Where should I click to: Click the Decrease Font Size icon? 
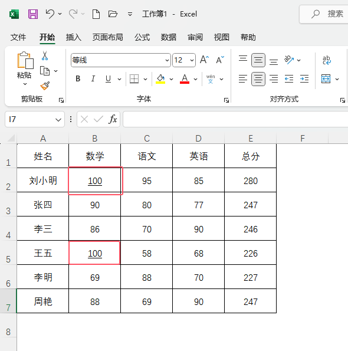point(220,60)
